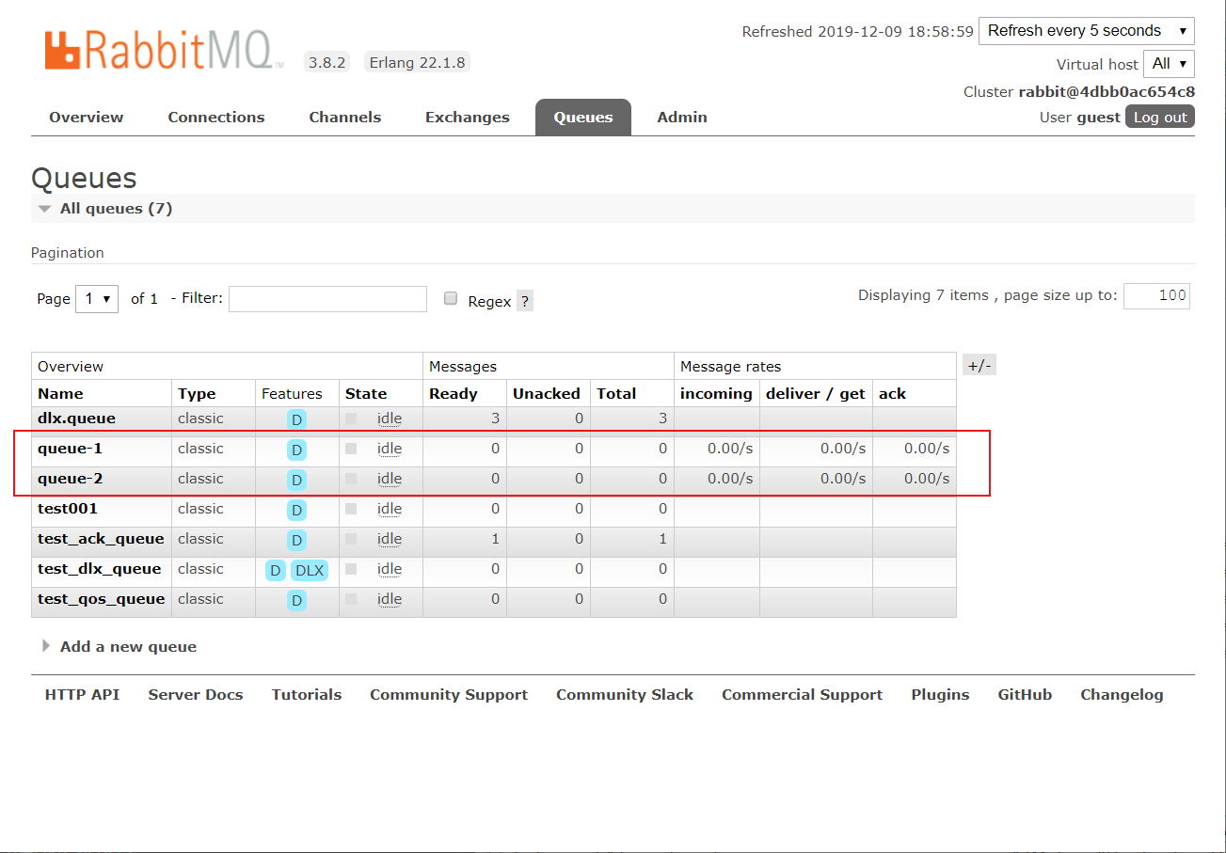Click the DLX badge for test_dlx_queue
Image resolution: width=1226 pixels, height=853 pixels.
point(310,570)
